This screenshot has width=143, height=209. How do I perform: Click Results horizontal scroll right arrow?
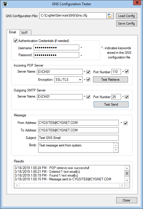(122, 185)
